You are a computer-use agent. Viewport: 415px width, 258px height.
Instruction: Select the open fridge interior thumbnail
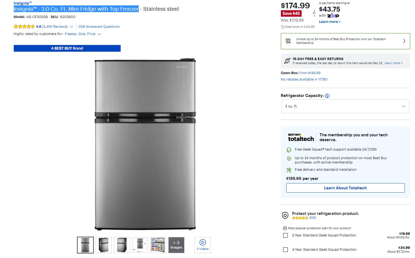click(158, 245)
